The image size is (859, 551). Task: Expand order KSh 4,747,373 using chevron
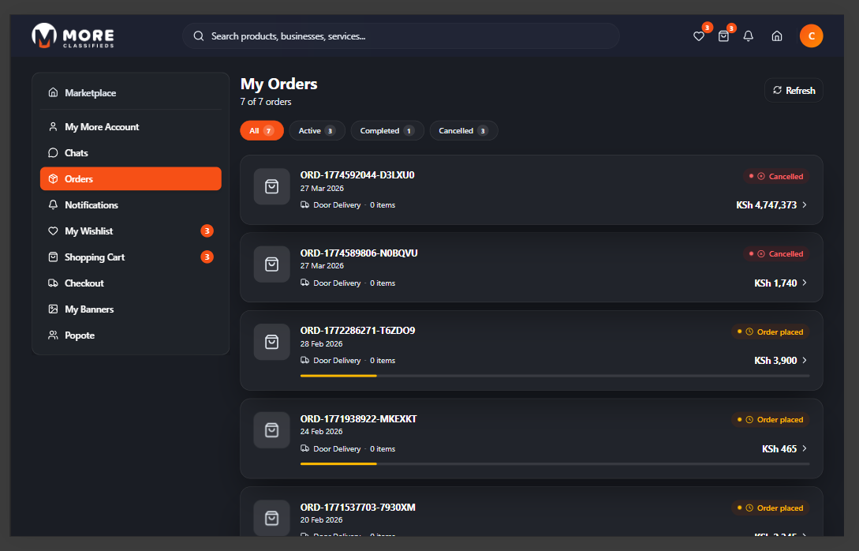pyautogui.click(x=805, y=205)
